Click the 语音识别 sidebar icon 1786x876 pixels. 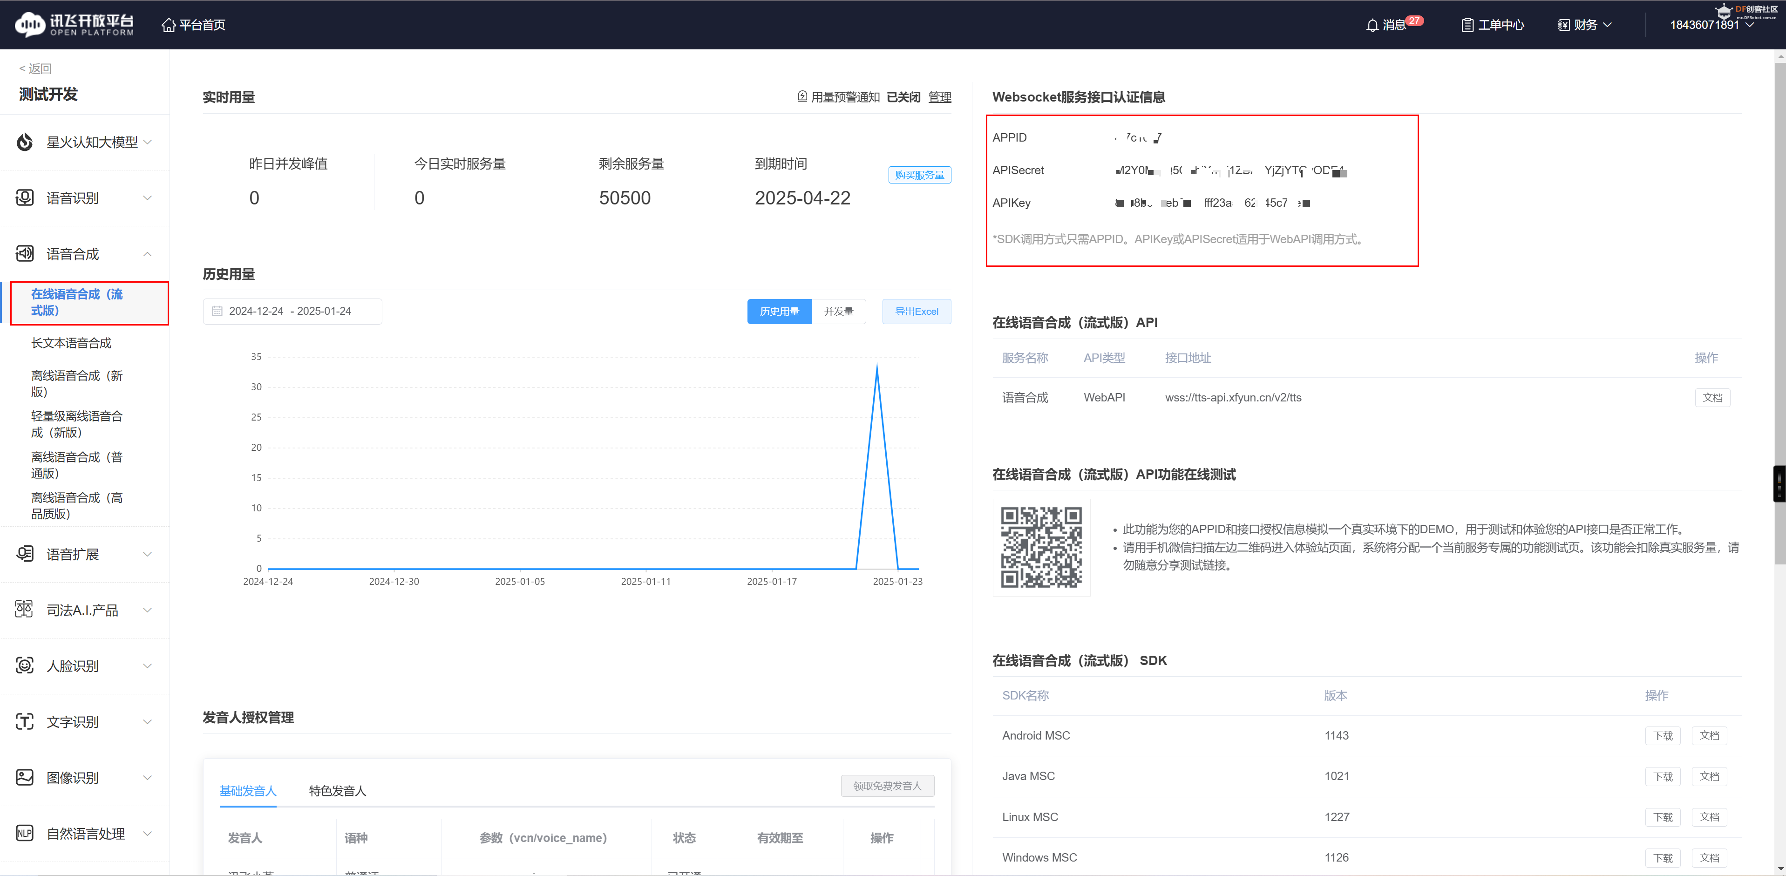[25, 197]
